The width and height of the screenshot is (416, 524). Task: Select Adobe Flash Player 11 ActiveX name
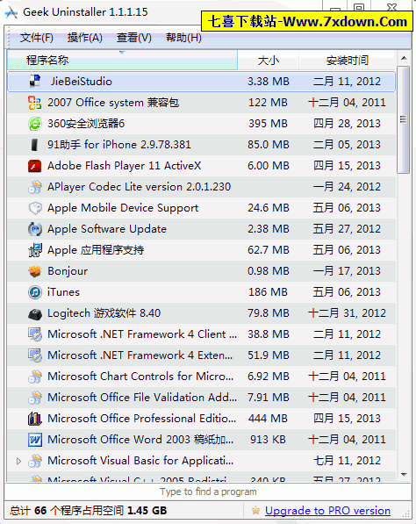pos(124,165)
